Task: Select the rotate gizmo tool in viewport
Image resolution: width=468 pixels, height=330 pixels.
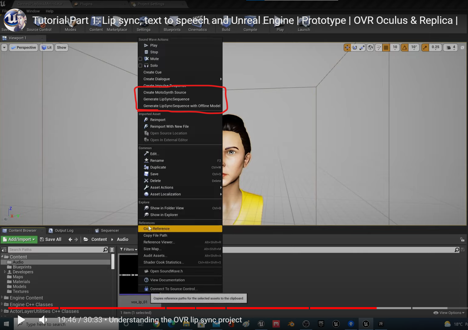Action: (355, 47)
